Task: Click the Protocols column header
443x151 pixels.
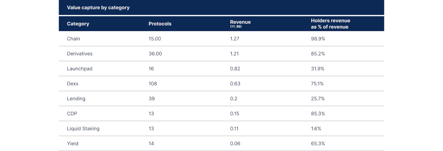Action: tap(160, 24)
